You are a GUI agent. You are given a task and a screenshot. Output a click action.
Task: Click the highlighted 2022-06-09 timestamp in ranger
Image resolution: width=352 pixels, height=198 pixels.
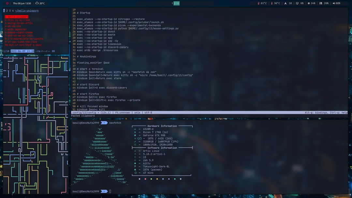coord(22,51)
